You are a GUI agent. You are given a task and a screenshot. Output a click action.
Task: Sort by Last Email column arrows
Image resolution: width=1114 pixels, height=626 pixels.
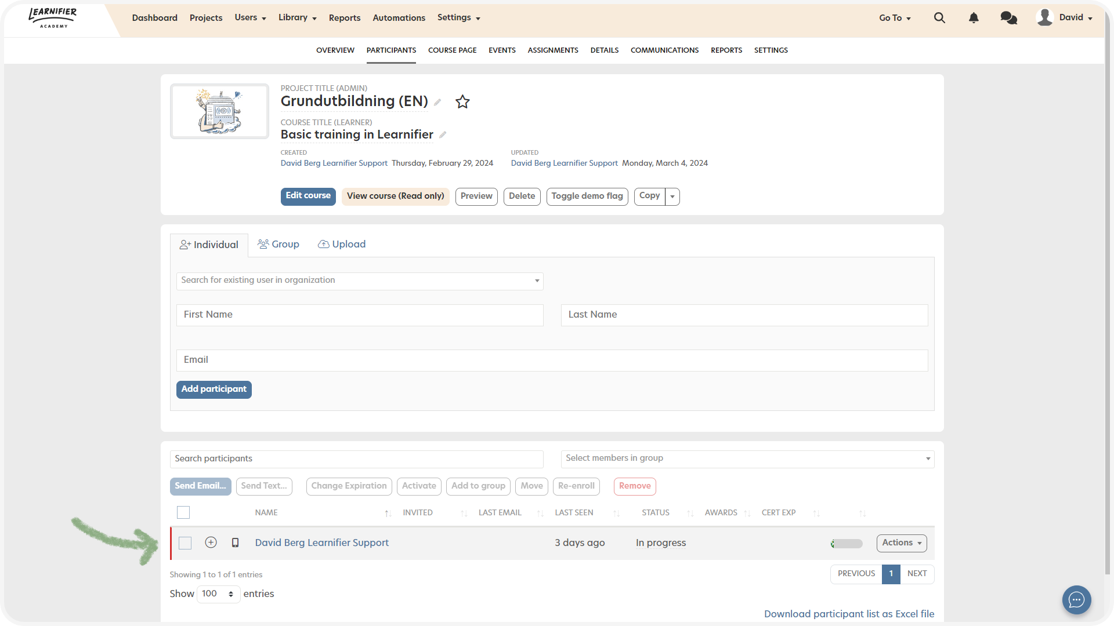pos(540,514)
